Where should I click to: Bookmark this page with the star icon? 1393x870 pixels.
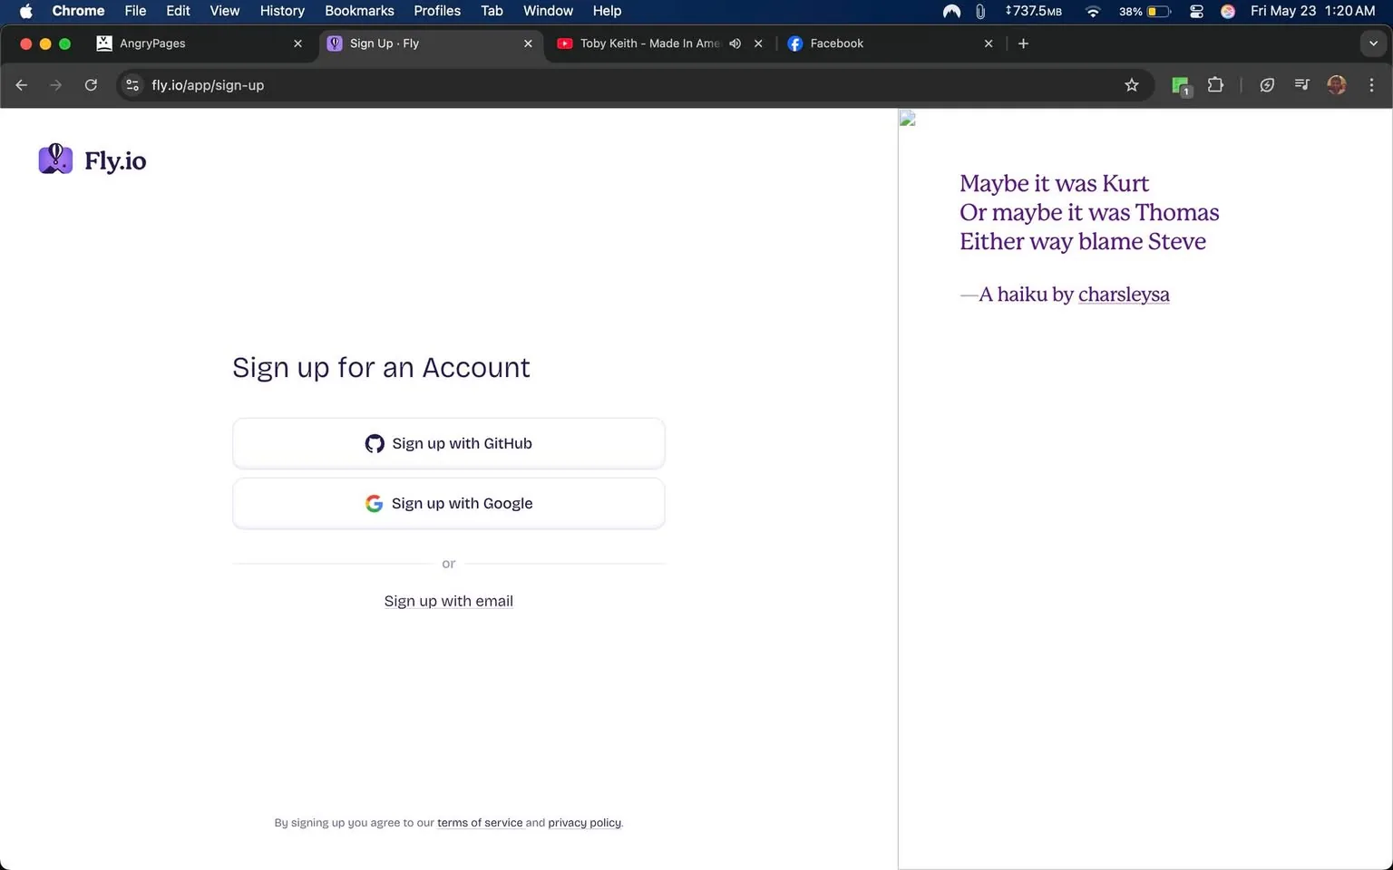point(1131,84)
